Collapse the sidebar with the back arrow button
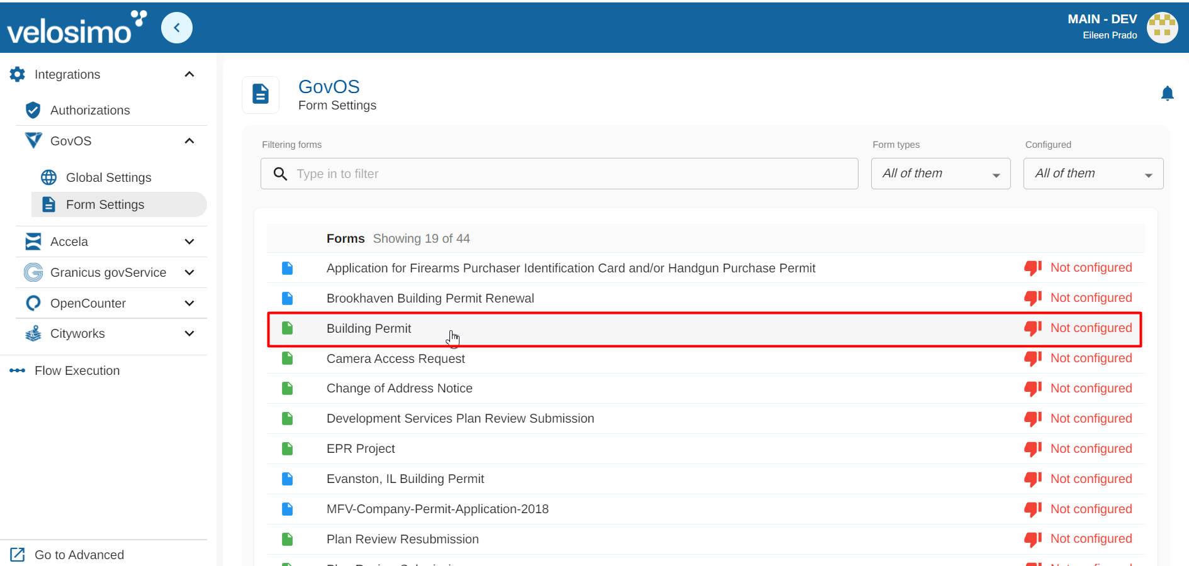This screenshot has height=566, width=1189. (x=177, y=28)
